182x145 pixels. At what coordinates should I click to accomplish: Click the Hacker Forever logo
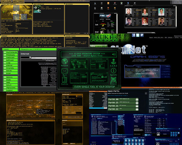coord(104,38)
